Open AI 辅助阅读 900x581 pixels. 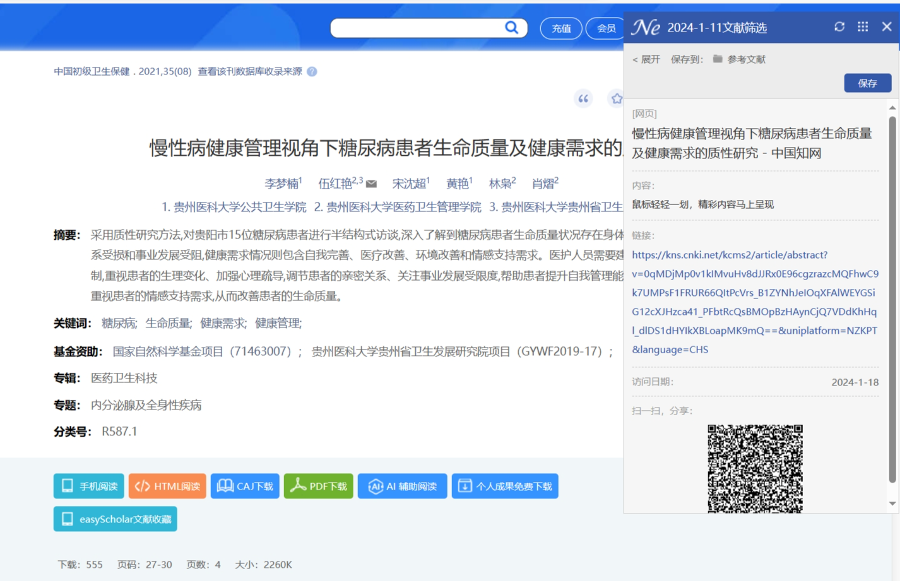click(402, 486)
